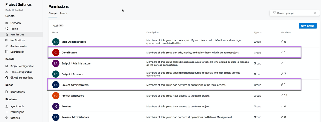
Task: Click the Service hooks icon
Action: point(7,46)
